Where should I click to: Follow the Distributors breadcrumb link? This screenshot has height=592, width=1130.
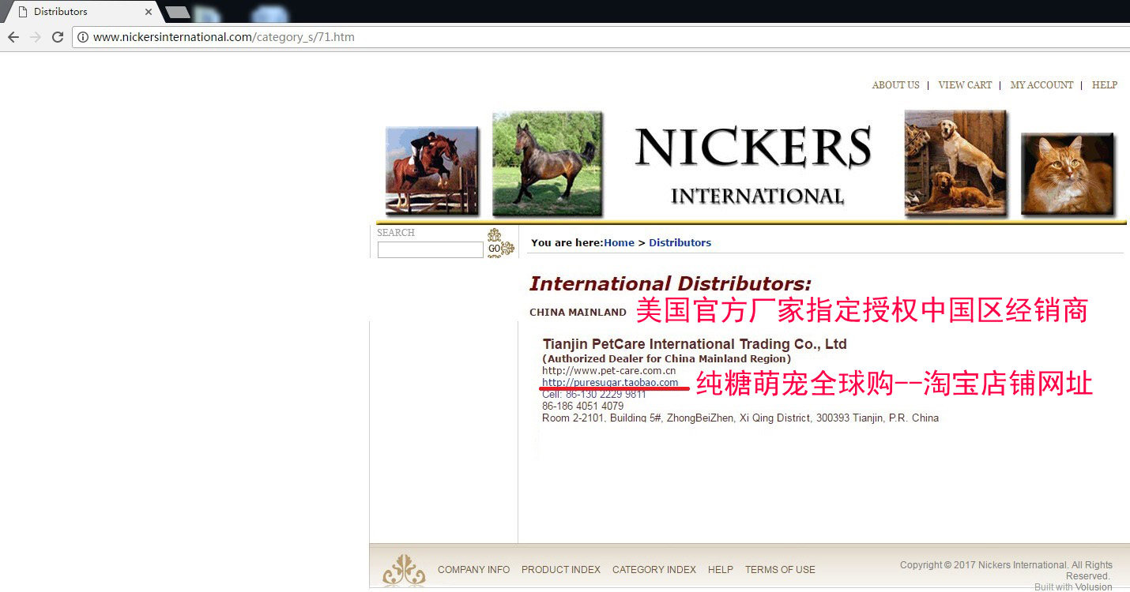point(680,243)
